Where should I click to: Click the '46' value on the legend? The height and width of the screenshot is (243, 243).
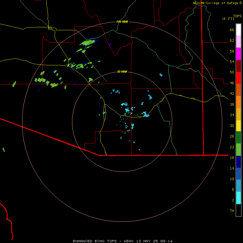coord(232,83)
